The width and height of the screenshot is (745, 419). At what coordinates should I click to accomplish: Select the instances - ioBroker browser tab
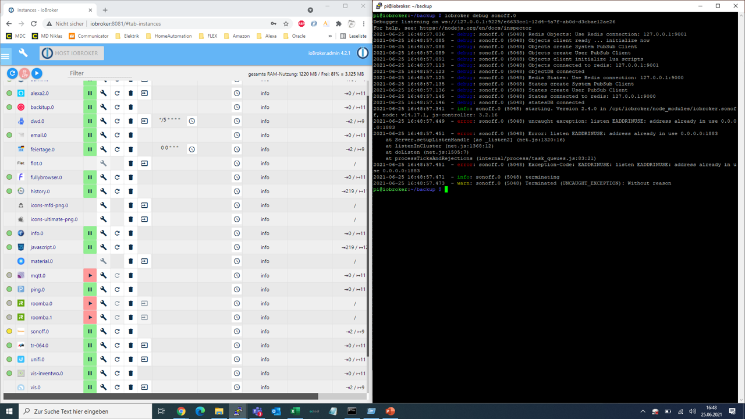click(49, 10)
